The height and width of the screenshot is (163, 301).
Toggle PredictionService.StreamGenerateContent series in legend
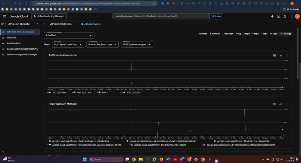[x=239, y=145]
